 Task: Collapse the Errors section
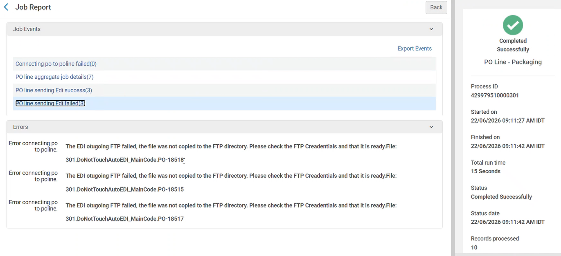click(x=431, y=127)
